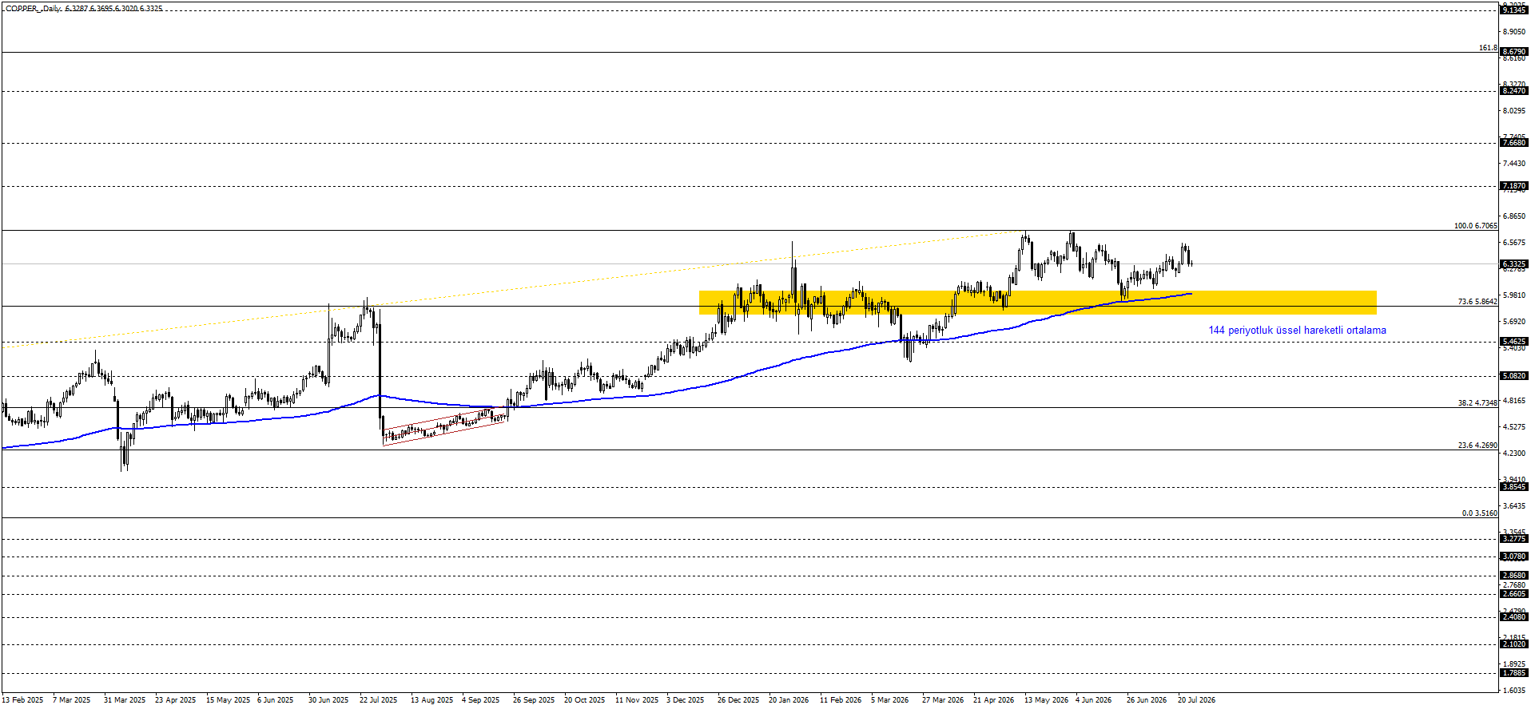The image size is (1531, 709).
Task: Click the Fibonacci 38.2 4.7348 label
Action: pyautogui.click(x=1477, y=403)
